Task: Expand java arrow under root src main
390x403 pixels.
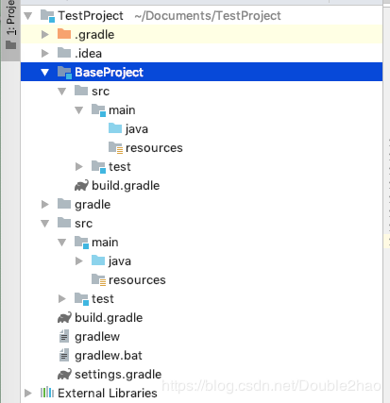Action: (79, 261)
